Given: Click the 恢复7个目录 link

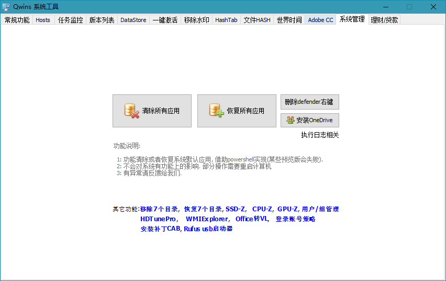Looking at the screenshot, I should 203,209.
